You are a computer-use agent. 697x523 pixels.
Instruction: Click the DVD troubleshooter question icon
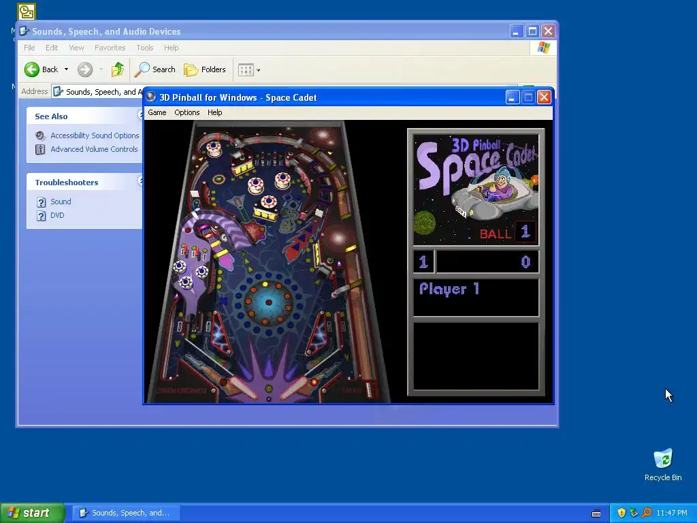pos(42,216)
